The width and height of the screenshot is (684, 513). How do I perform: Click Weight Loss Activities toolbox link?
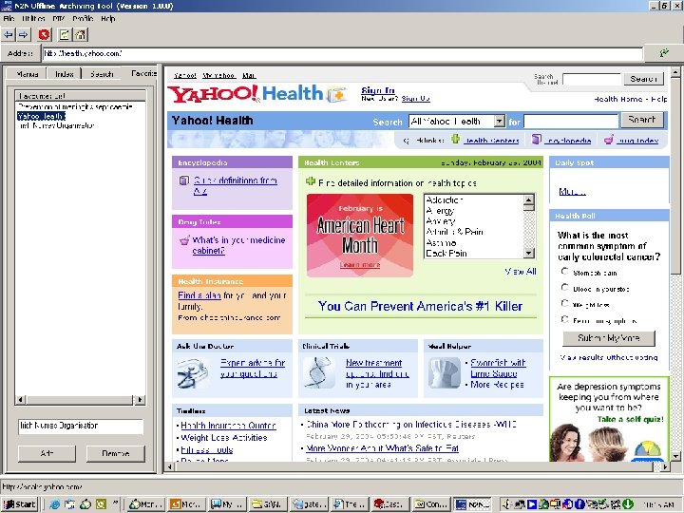pos(224,438)
